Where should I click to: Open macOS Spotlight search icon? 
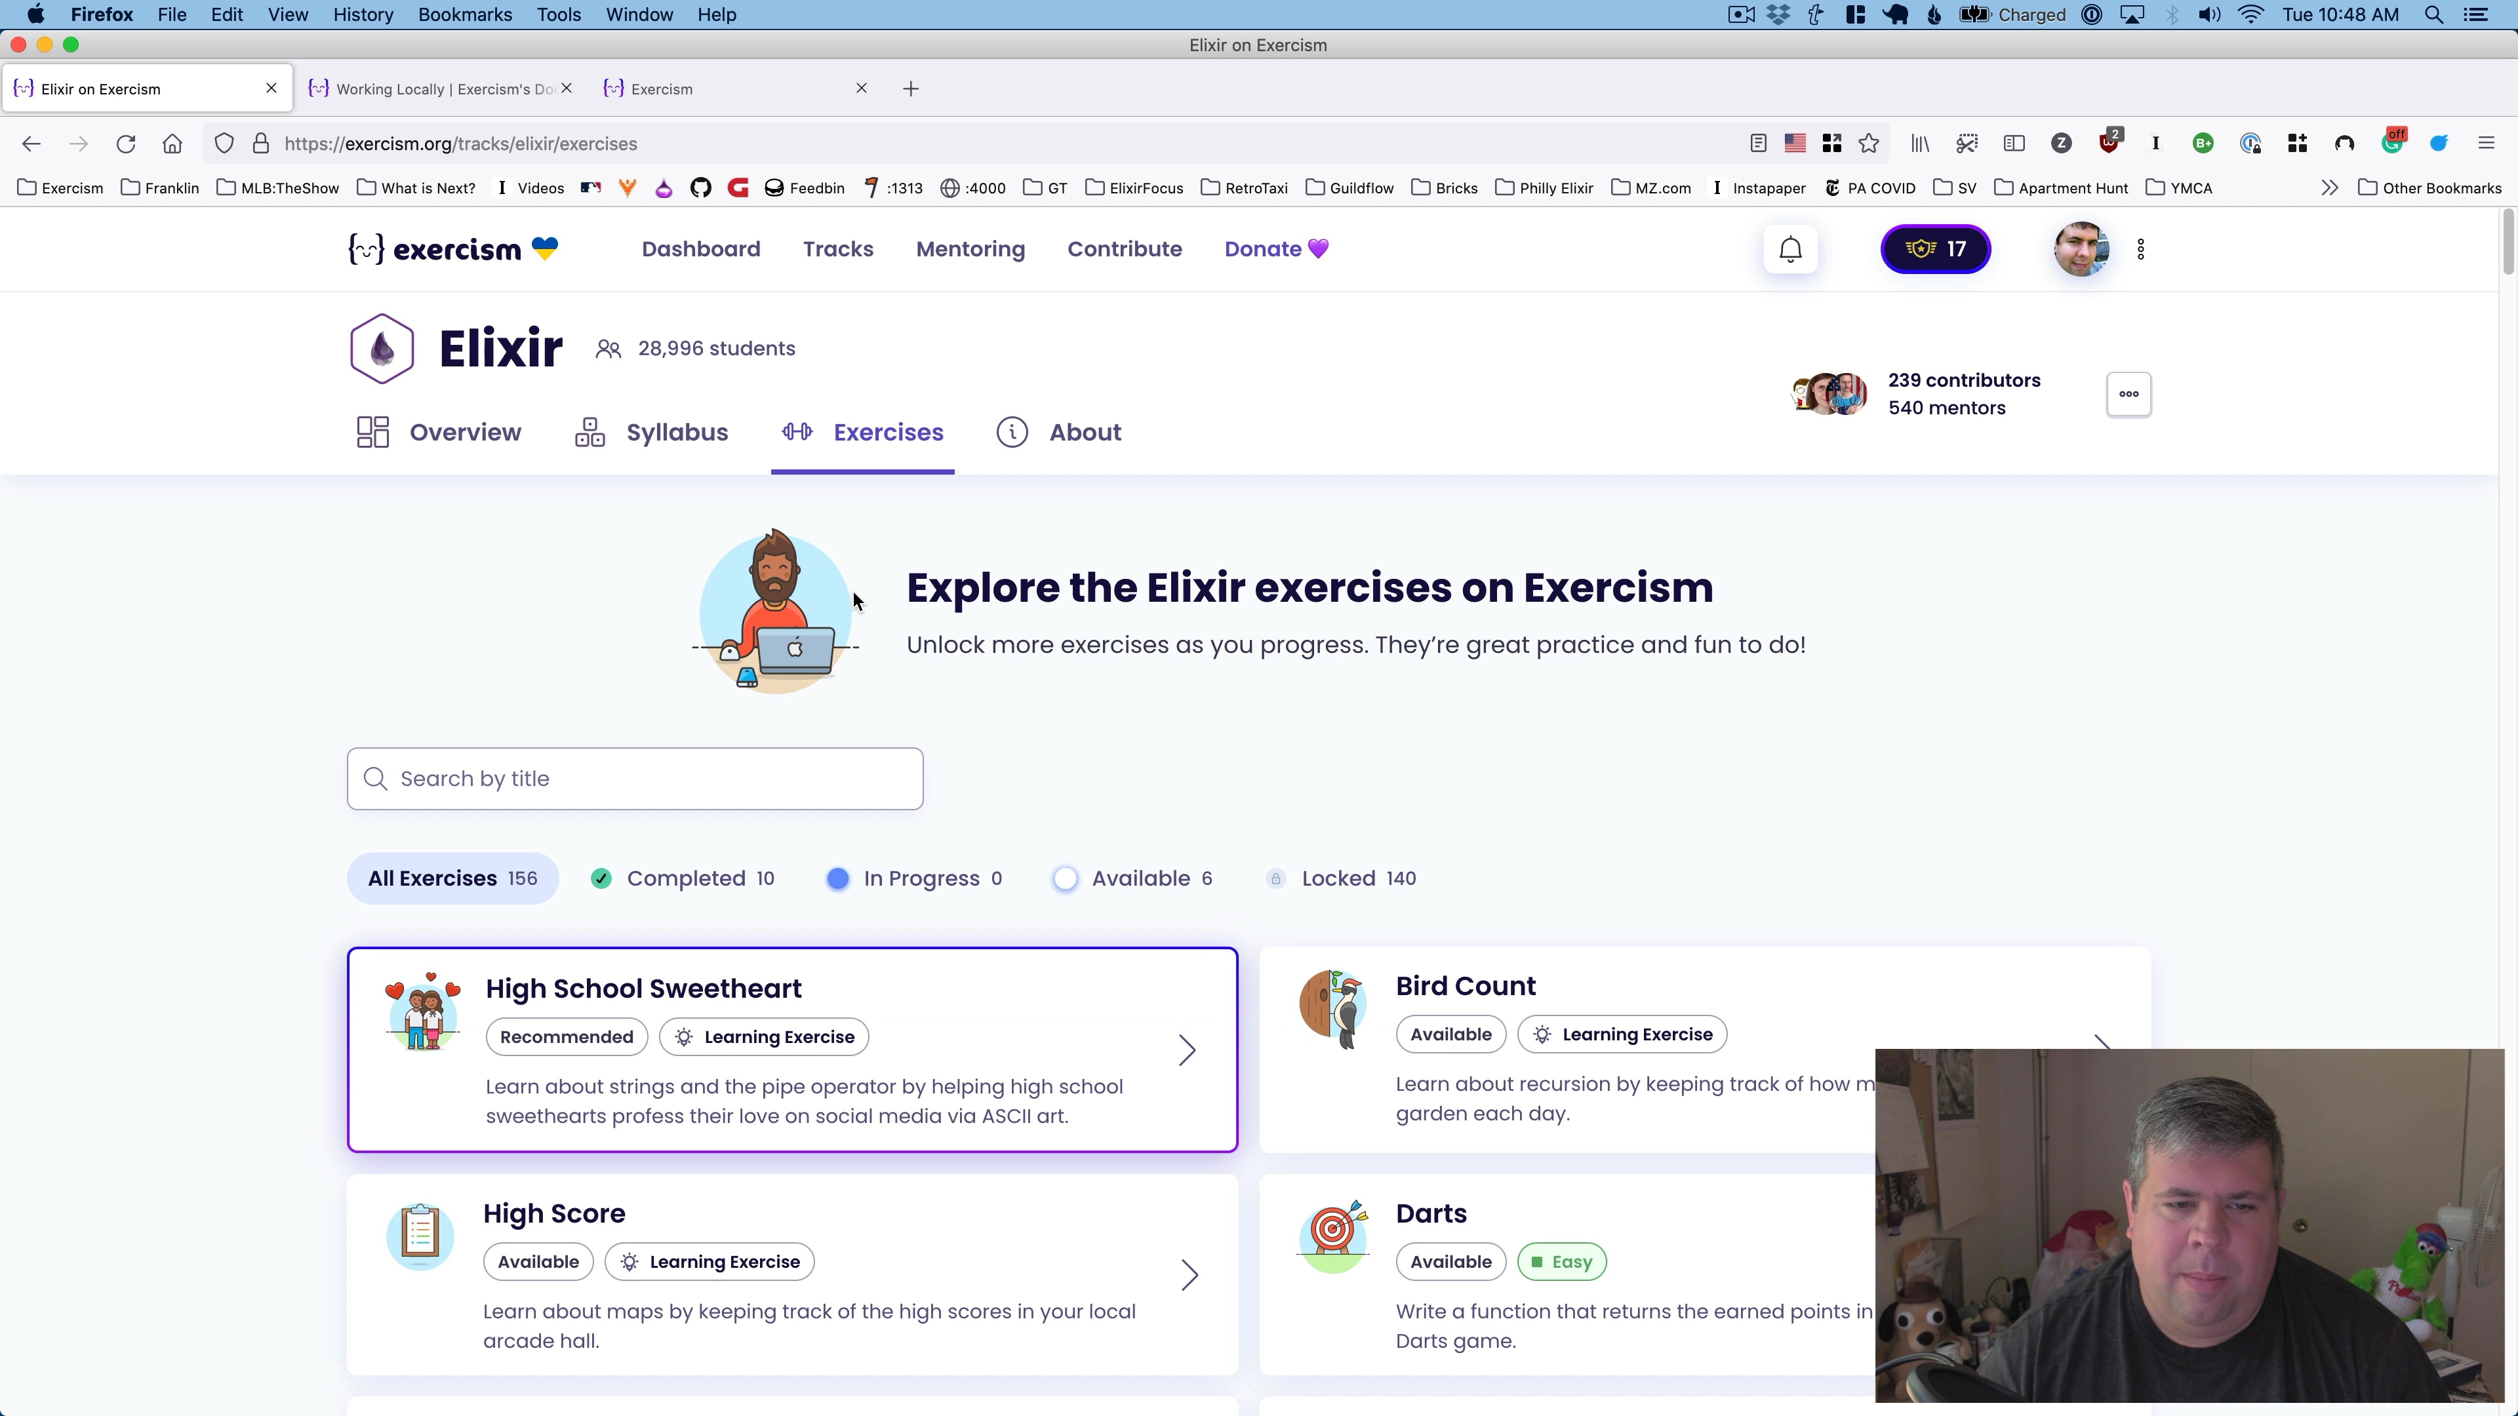(x=2433, y=14)
